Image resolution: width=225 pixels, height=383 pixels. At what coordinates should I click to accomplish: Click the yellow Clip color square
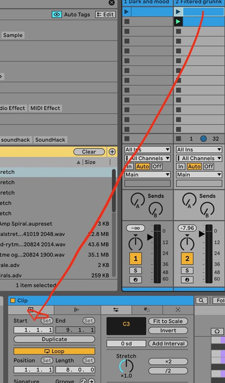(x=13, y=300)
